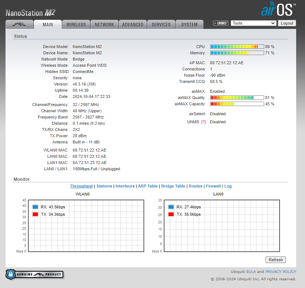Switch to the MAIN tab
This screenshot has height=288, width=305.
pyautogui.click(x=48, y=25)
